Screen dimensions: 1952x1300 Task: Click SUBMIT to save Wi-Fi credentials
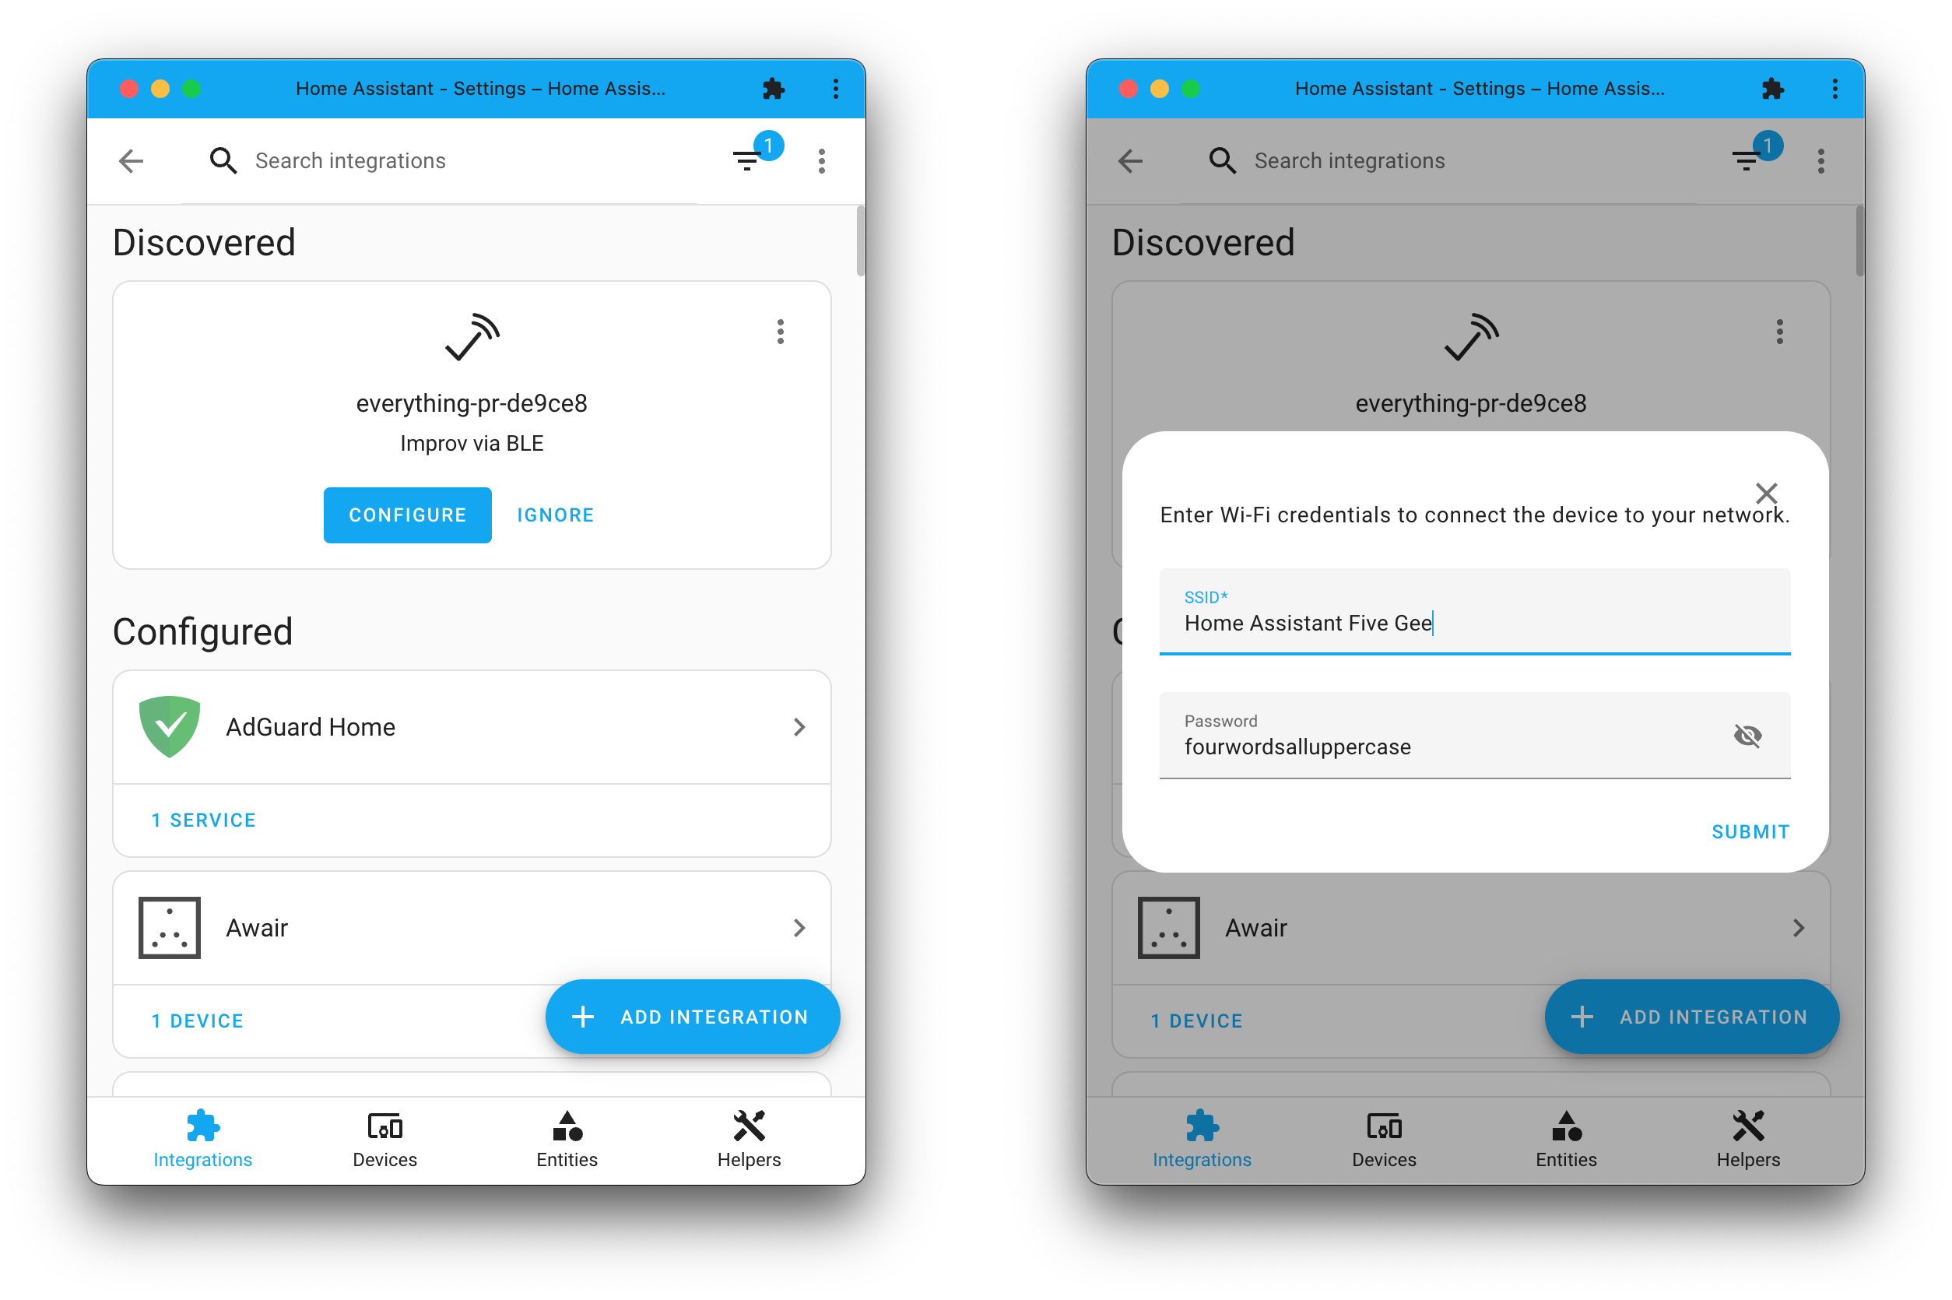click(x=1750, y=830)
